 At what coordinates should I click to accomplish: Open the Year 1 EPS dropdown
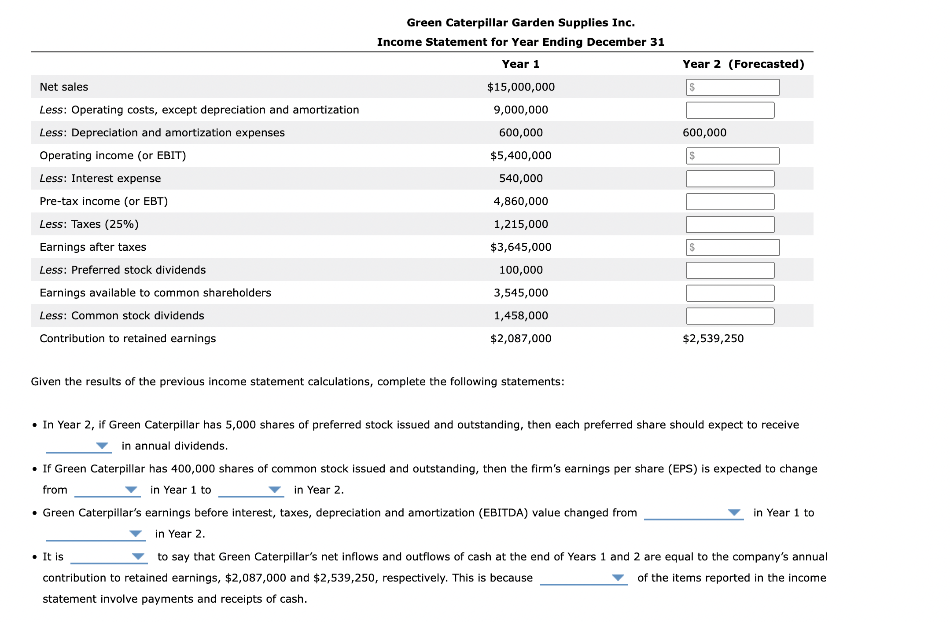(107, 490)
